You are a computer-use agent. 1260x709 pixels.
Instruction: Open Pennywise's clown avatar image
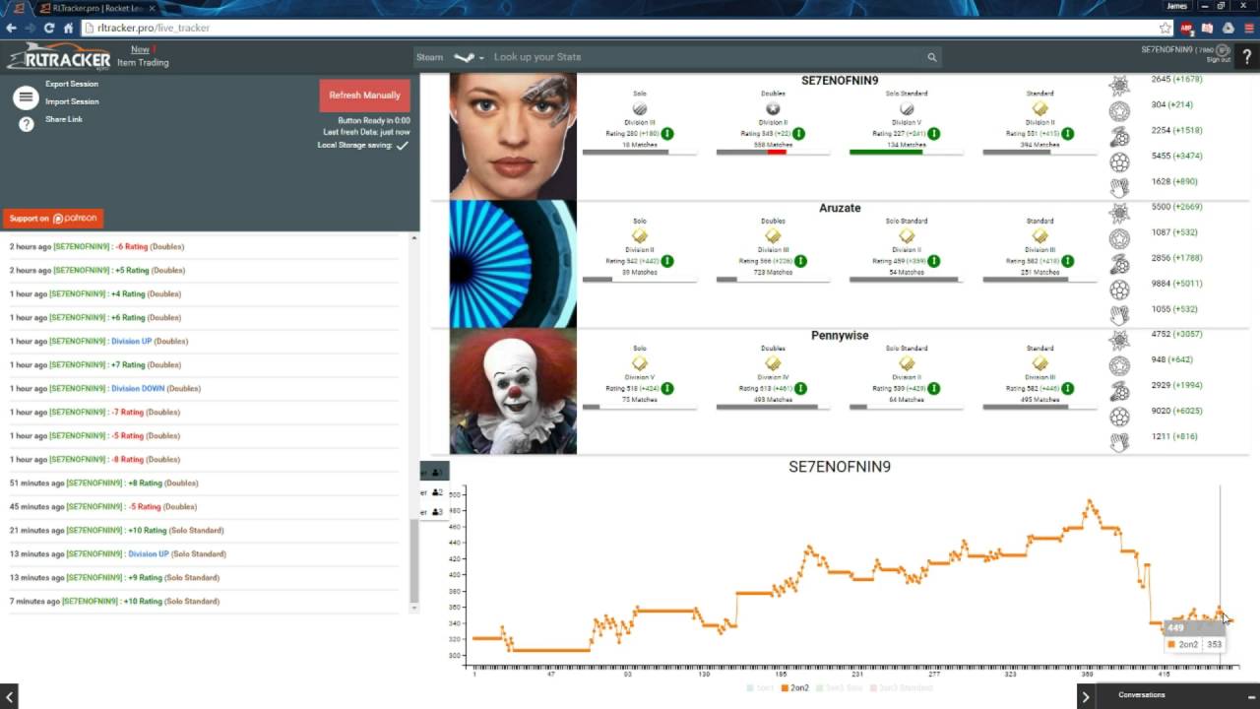tap(513, 391)
